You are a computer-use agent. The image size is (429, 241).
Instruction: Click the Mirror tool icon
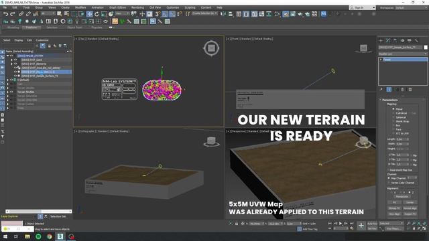223,14
